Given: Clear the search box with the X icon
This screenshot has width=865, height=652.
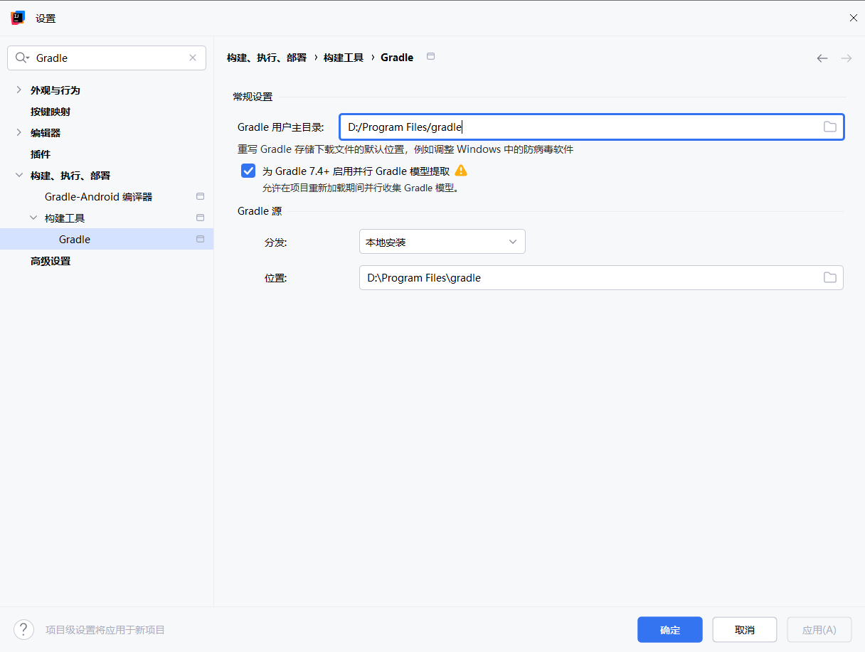Looking at the screenshot, I should 192,58.
